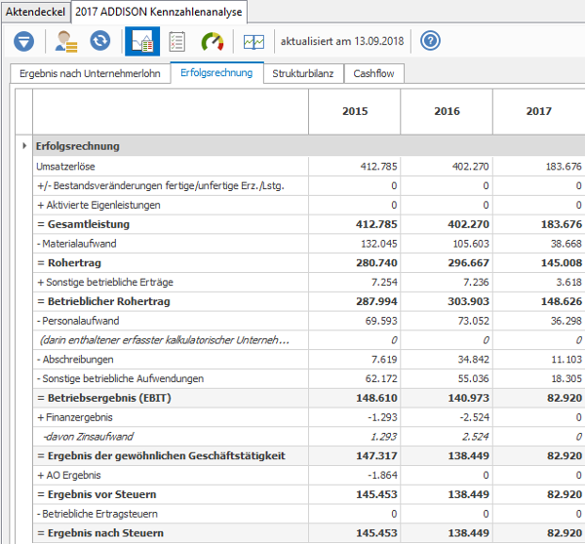Screen dimensions: 585x544
Task: Select Sonstige betriebliche Erträge row label
Action: (x=105, y=283)
